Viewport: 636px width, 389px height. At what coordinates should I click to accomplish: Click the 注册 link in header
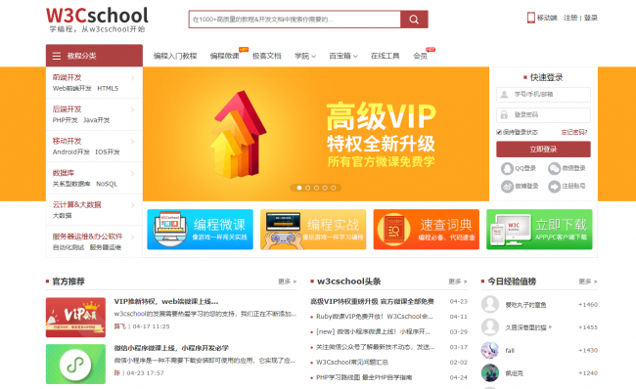[x=570, y=18]
